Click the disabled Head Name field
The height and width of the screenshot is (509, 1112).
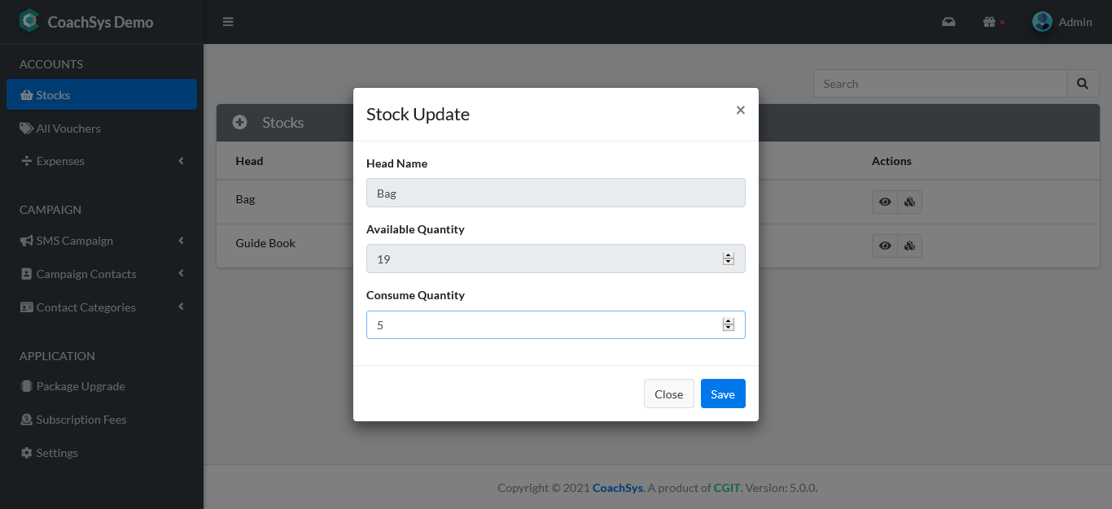pos(556,193)
